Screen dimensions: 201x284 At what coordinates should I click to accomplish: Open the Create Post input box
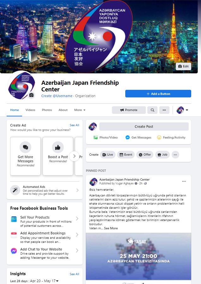(x=144, y=127)
